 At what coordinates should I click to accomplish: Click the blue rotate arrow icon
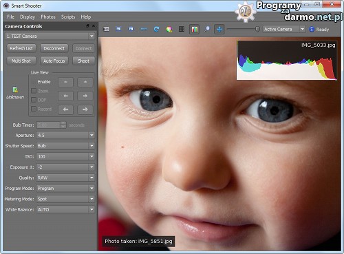156,29
